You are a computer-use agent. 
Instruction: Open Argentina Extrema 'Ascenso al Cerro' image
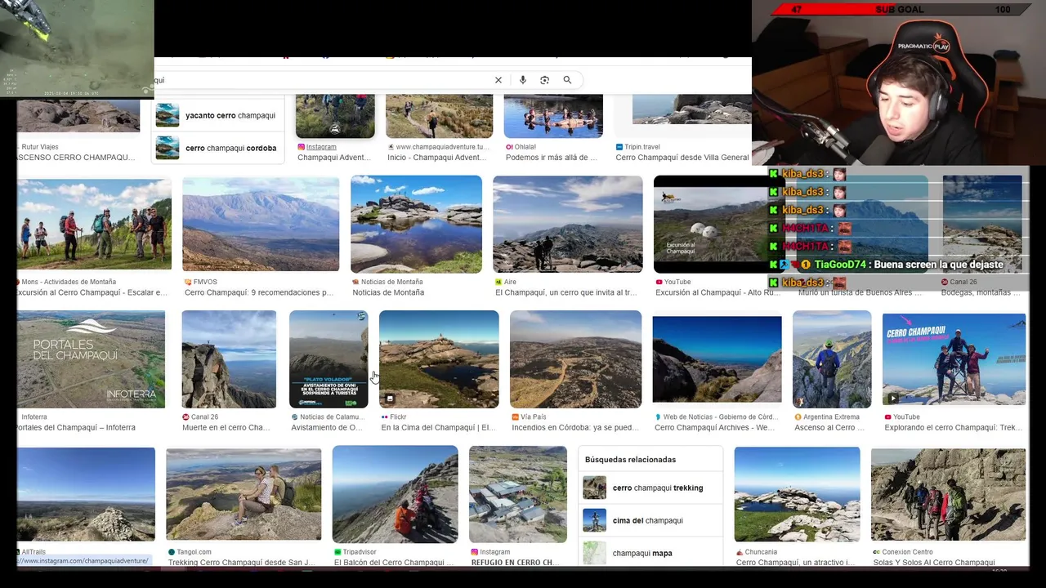[x=831, y=359]
